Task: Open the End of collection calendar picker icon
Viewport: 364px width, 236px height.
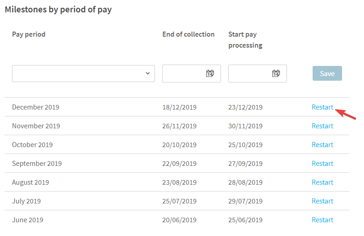Action: point(210,73)
